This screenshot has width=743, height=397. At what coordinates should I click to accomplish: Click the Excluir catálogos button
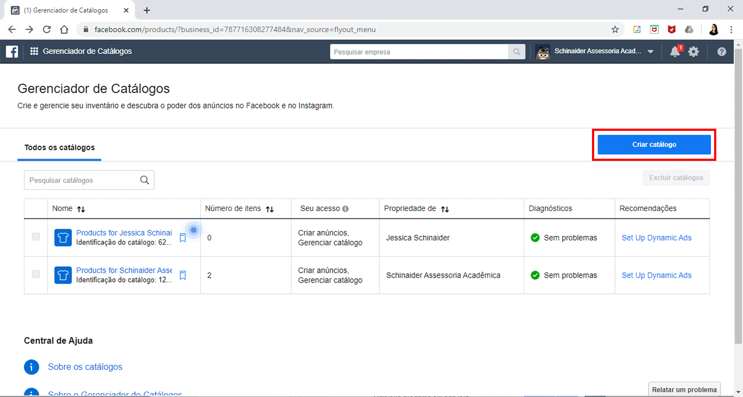676,178
